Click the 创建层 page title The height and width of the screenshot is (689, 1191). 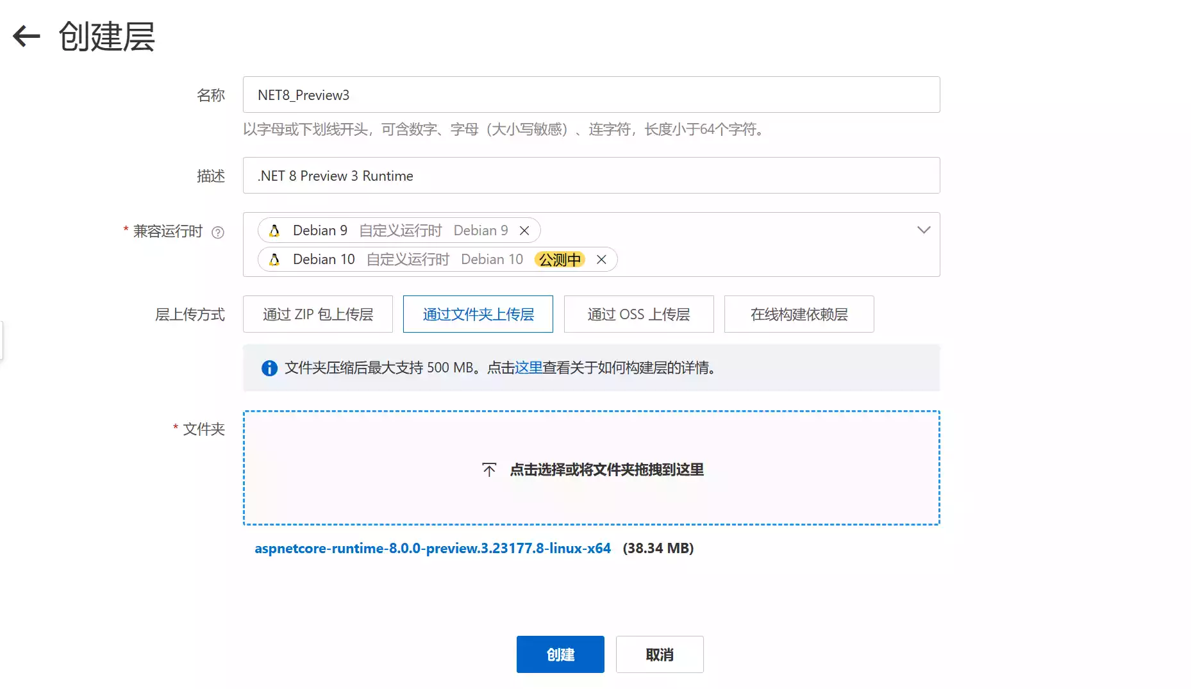pos(107,37)
